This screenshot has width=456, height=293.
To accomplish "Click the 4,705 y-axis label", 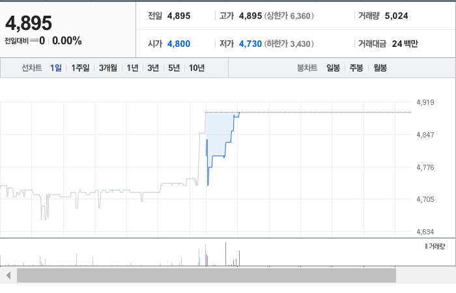I will (x=425, y=199).
